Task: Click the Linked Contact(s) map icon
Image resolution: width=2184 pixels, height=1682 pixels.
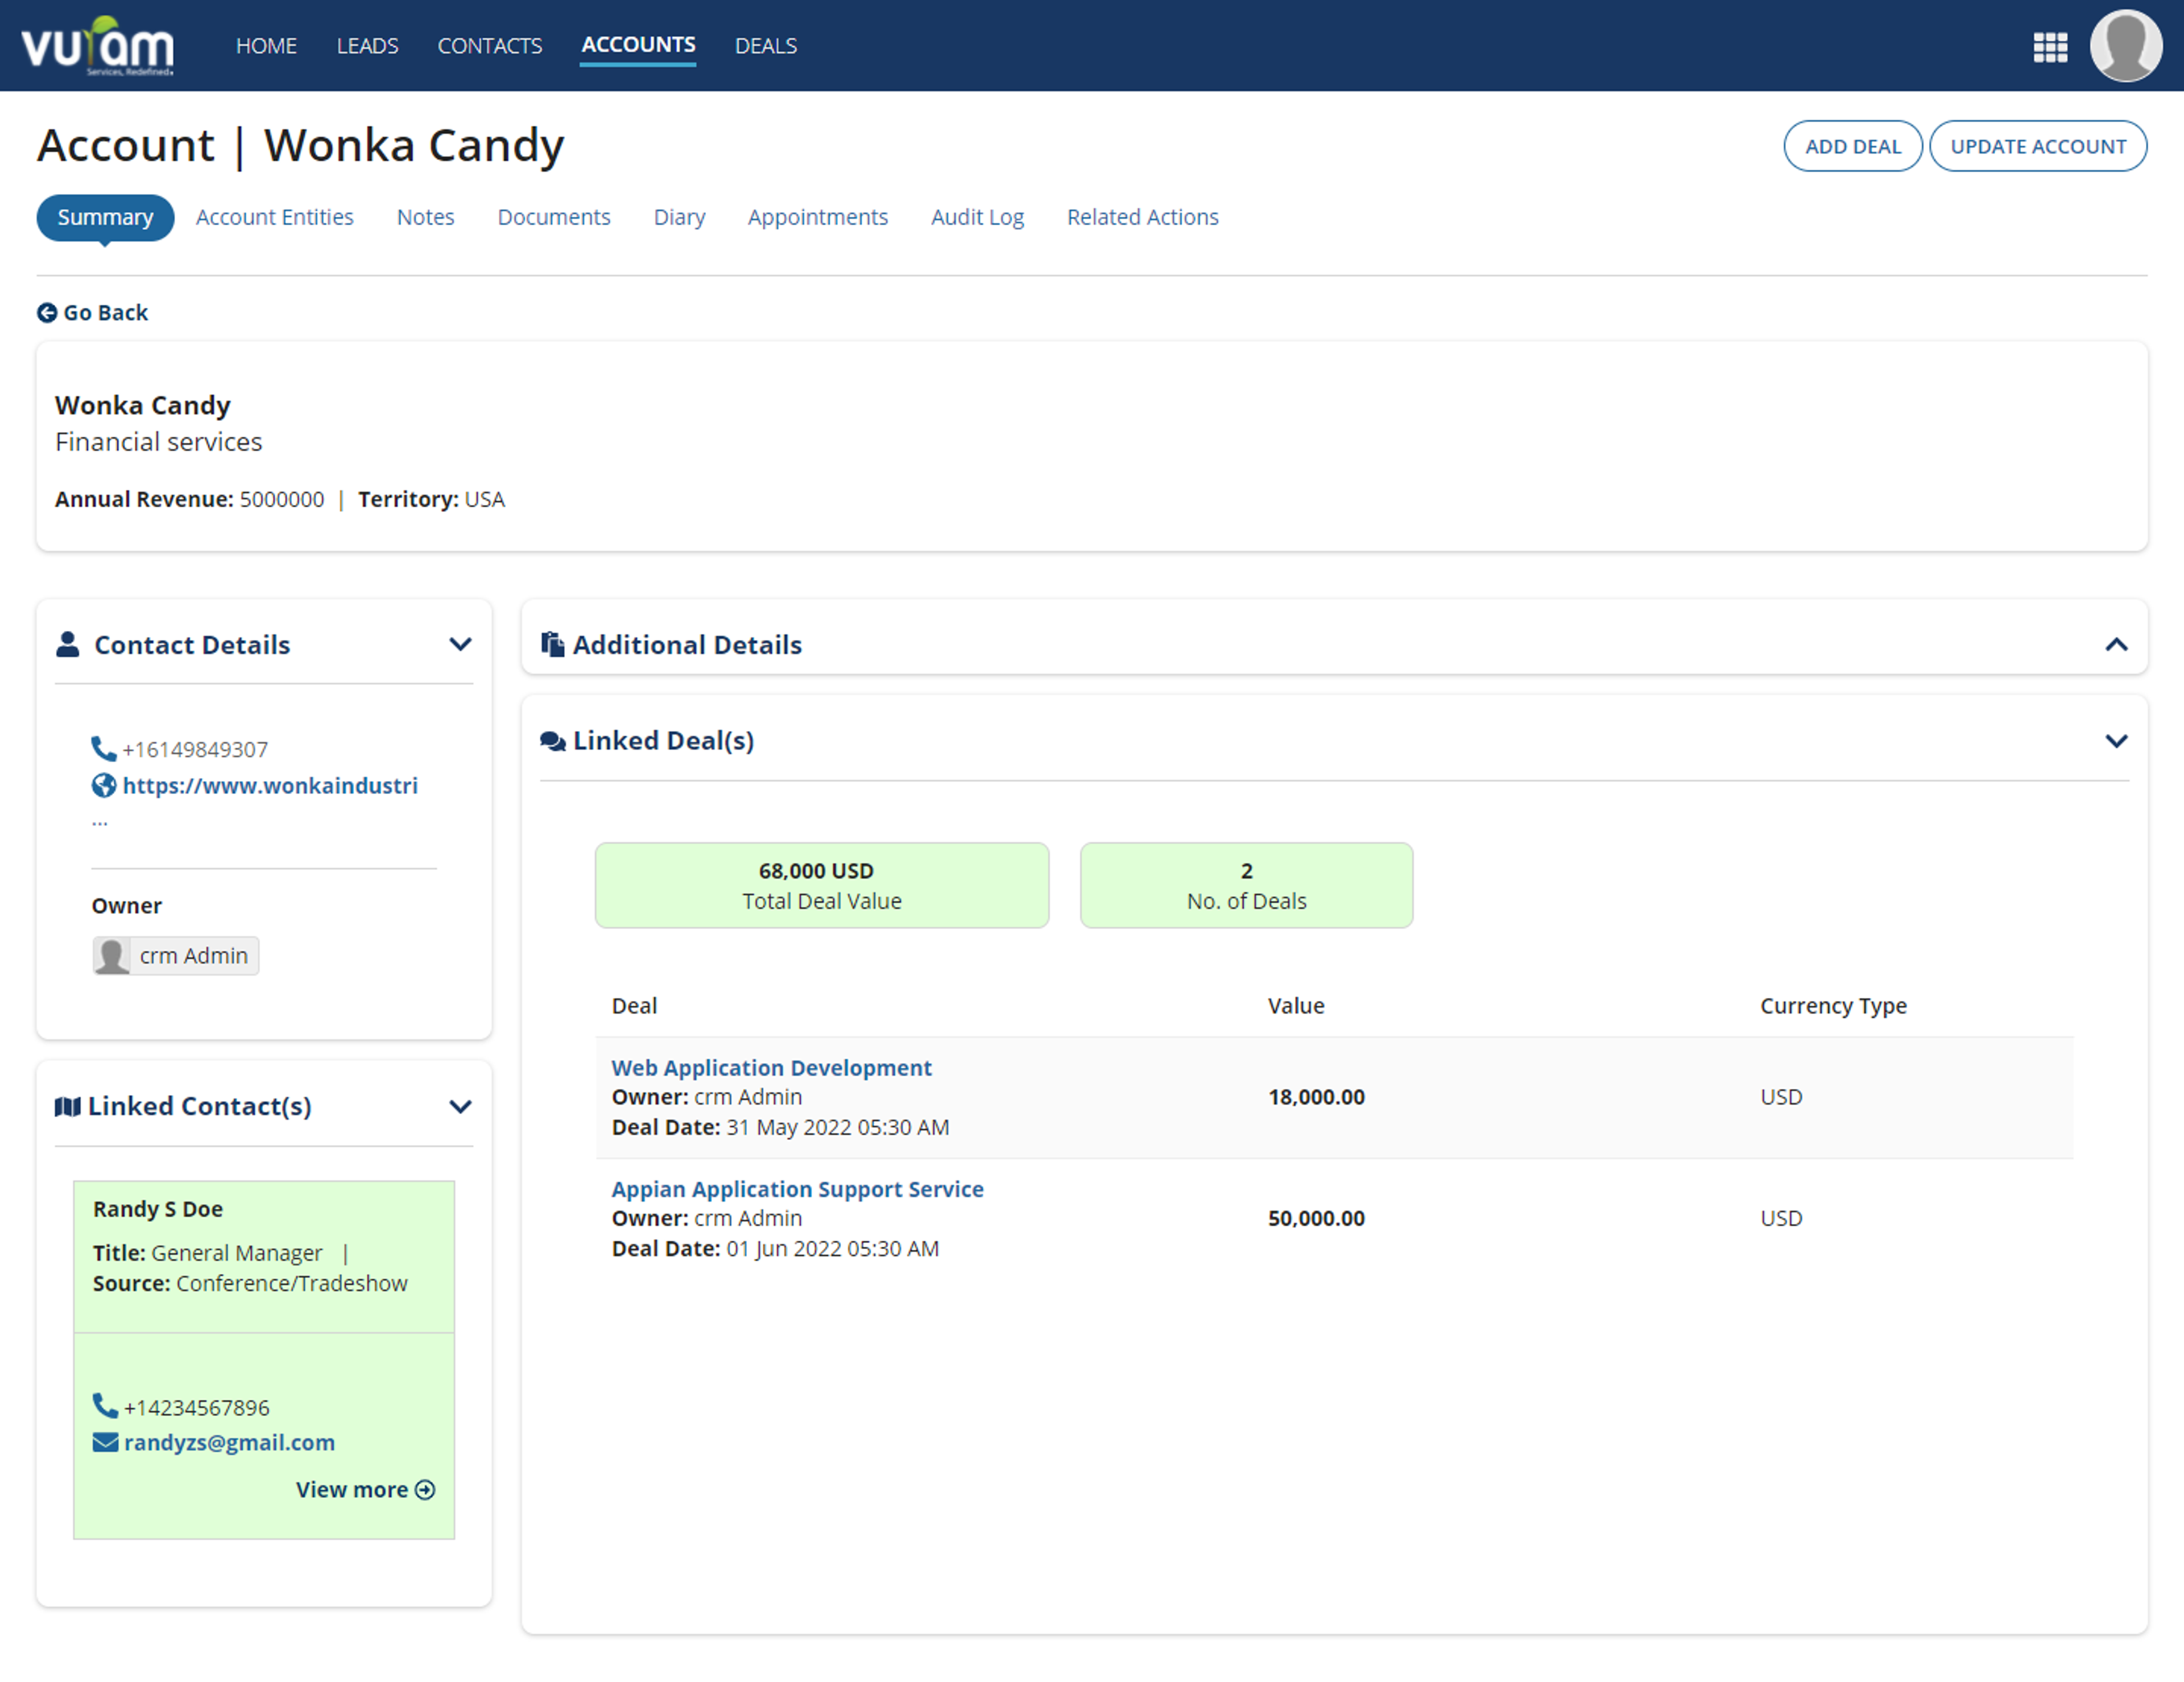Action: coord(68,1106)
